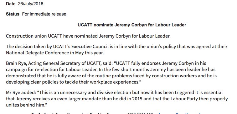237x114 pixels.
Task: Click the text For immediate release
Action: click(x=44, y=14)
